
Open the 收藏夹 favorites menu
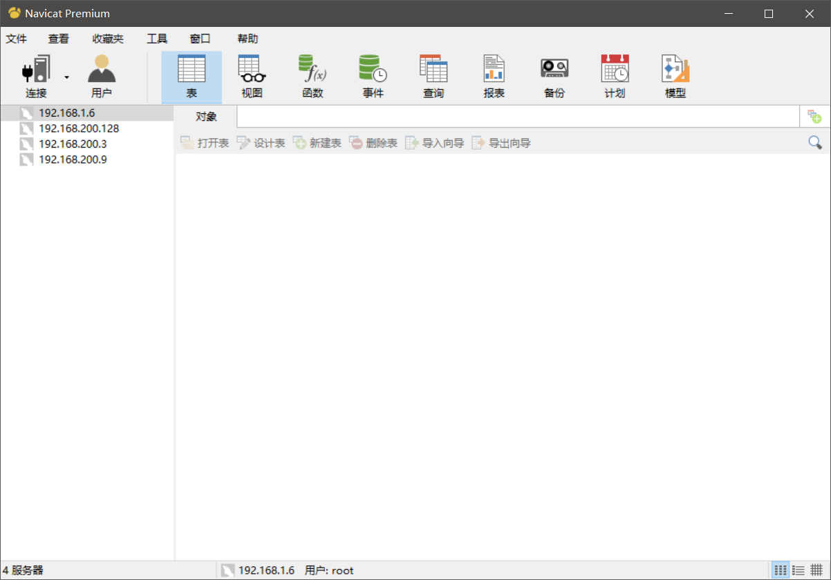108,39
